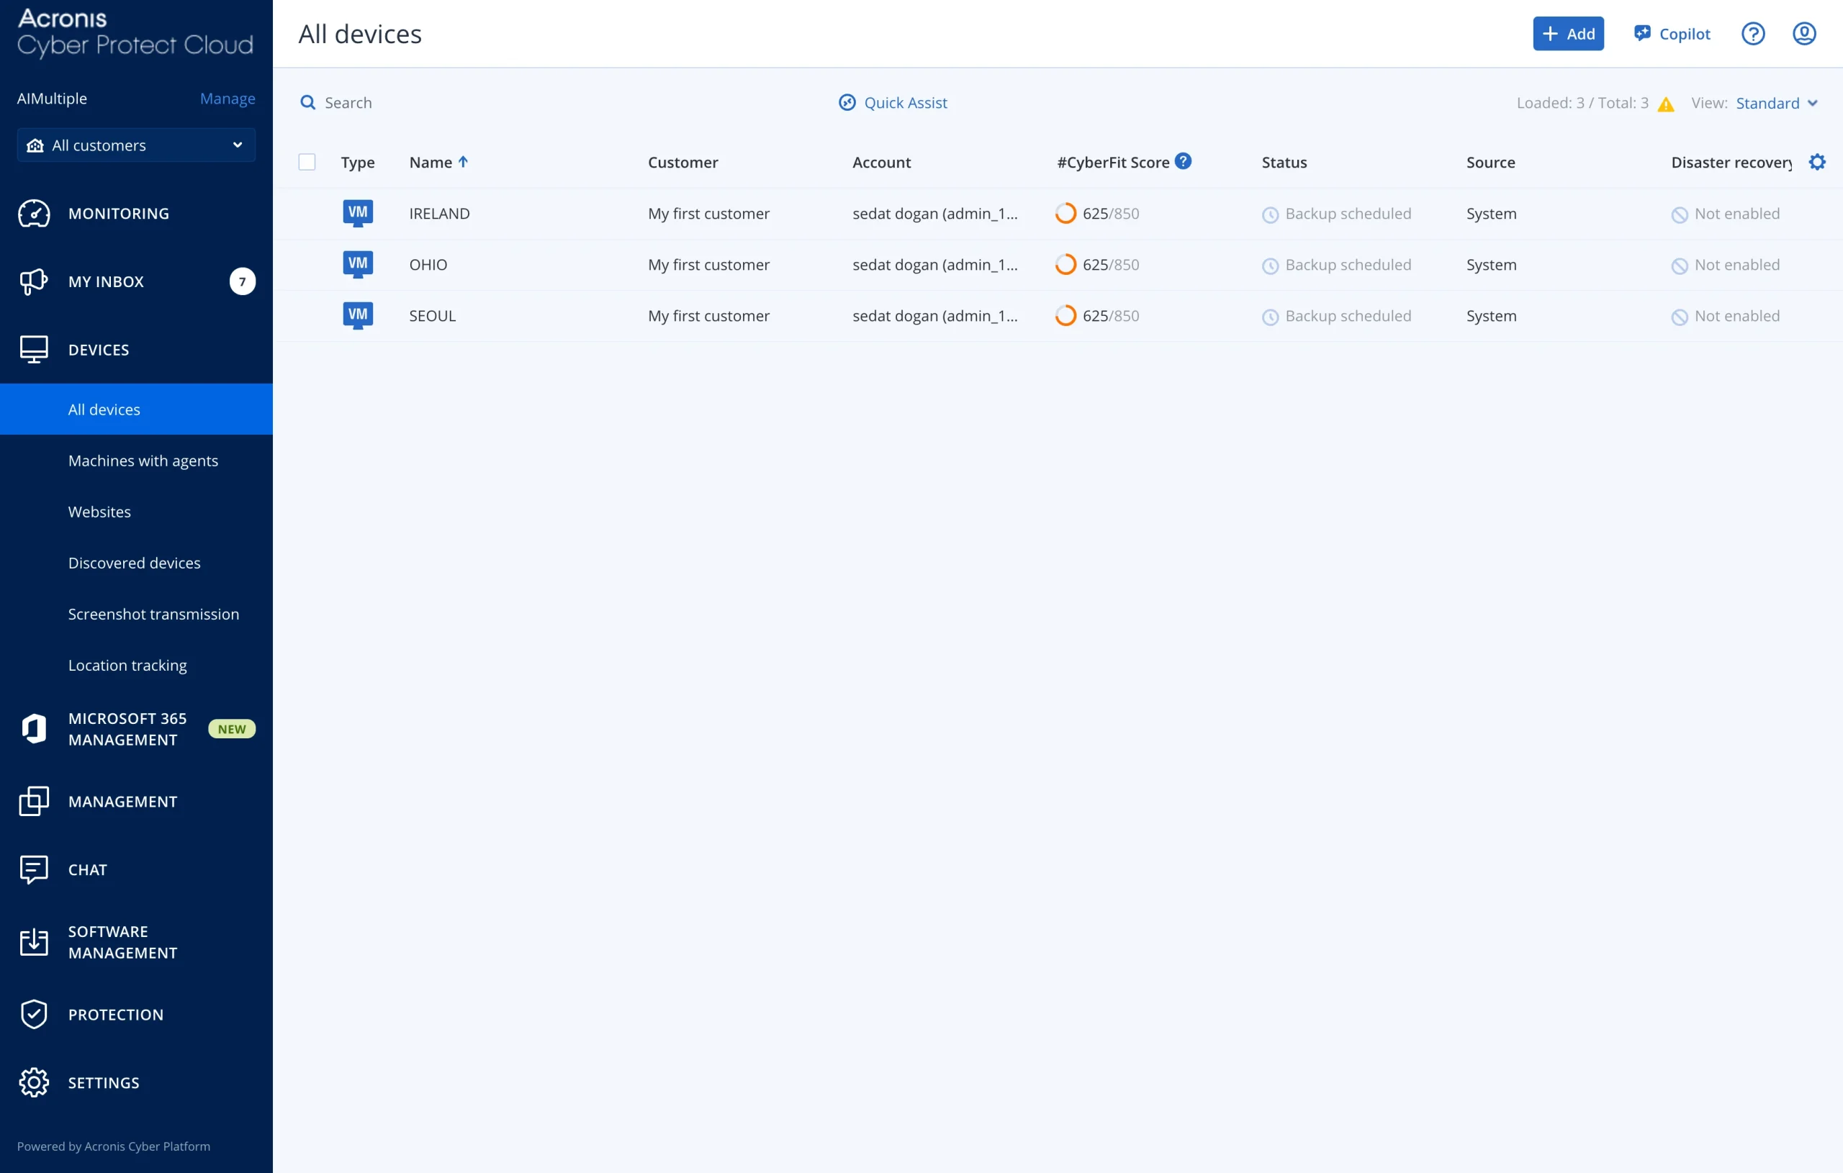1843x1173 pixels.
Task: Open Machines with agents
Action: click(143, 461)
